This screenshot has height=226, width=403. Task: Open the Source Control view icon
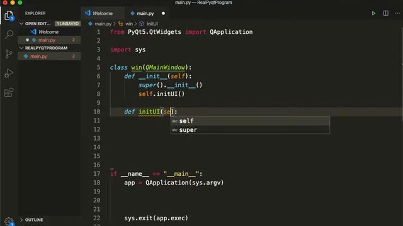coord(9,54)
